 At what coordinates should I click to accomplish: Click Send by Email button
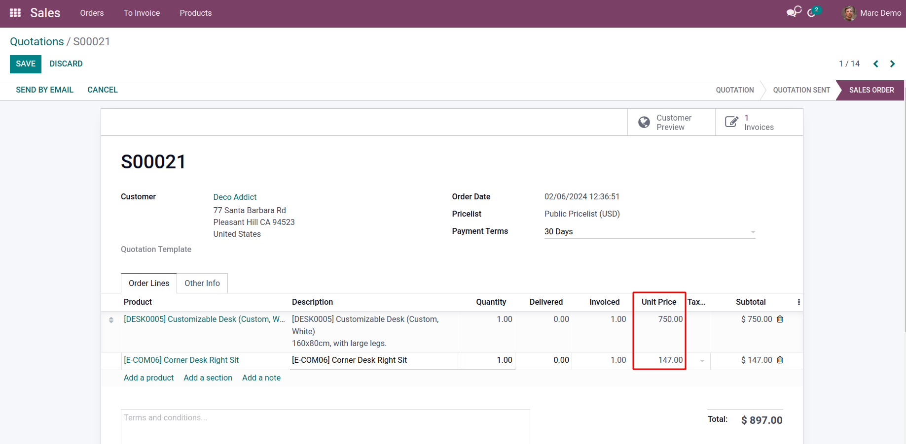44,90
